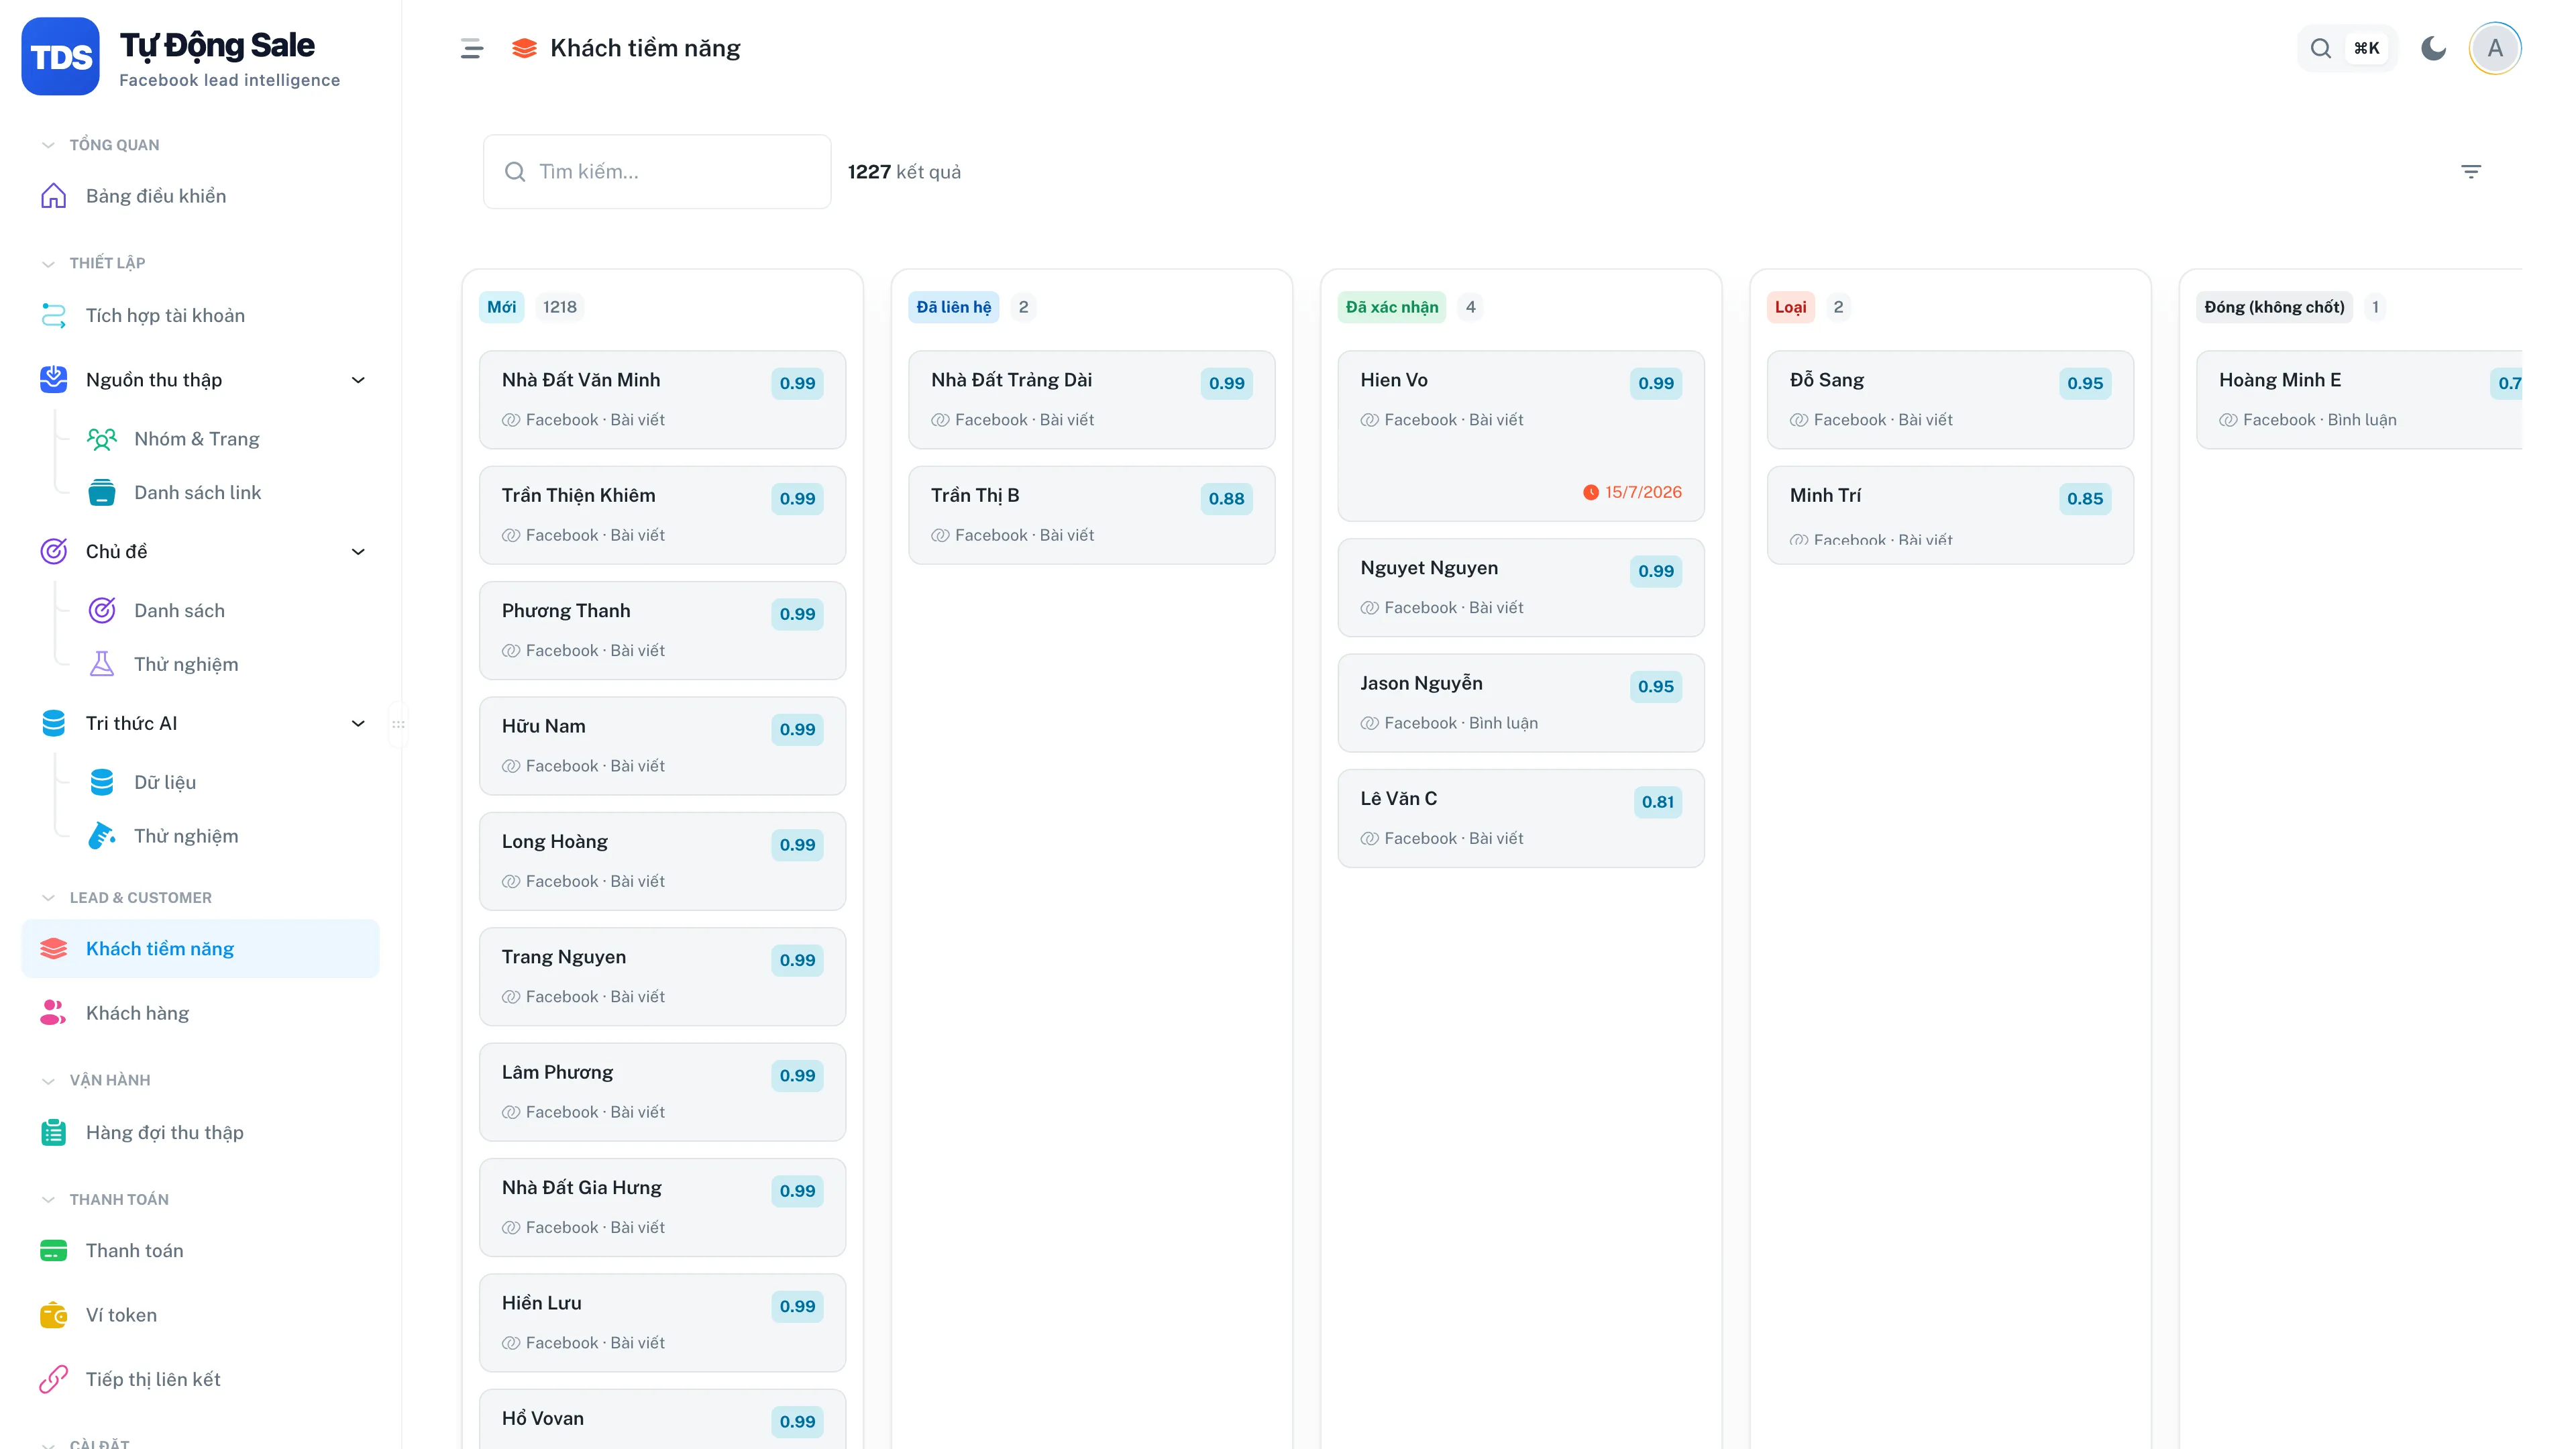Click the Đã xác nhận column badge
2576x1449 pixels.
point(1392,307)
